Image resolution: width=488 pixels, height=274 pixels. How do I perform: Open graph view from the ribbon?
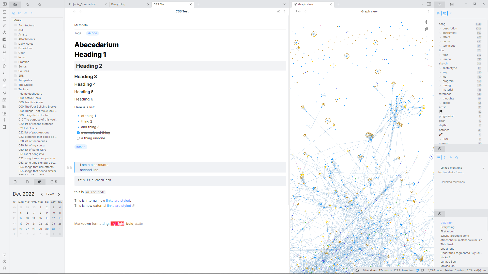pyautogui.click(x=4, y=53)
